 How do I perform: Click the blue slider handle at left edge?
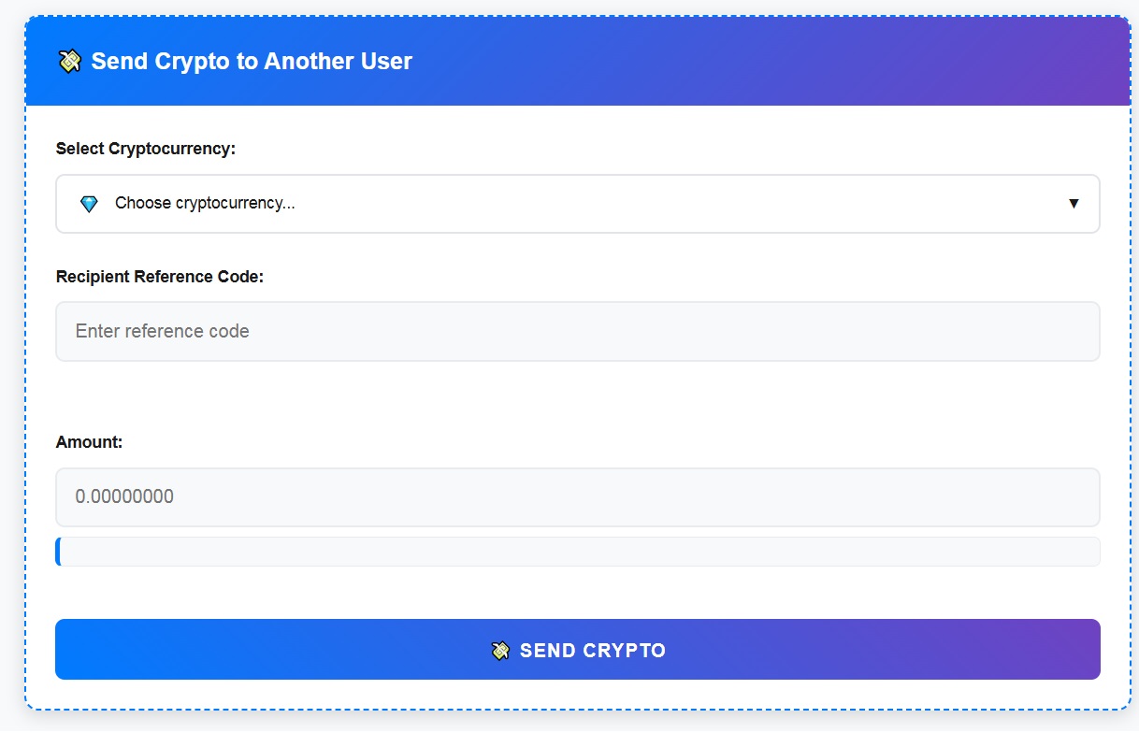click(59, 552)
